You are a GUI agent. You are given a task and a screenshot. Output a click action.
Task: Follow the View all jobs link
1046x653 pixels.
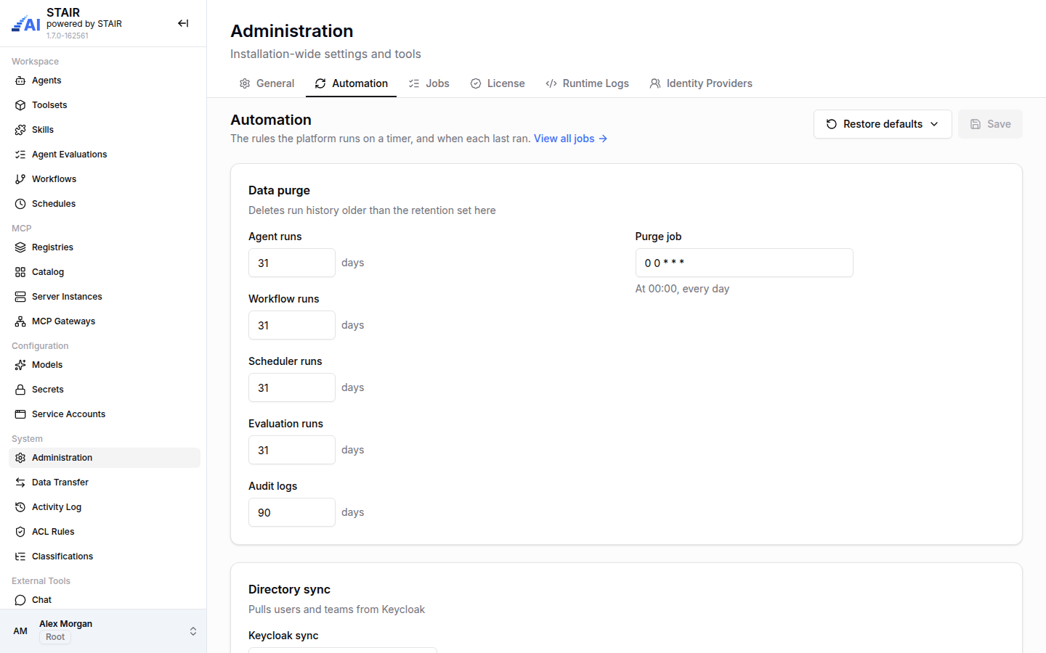coord(571,139)
